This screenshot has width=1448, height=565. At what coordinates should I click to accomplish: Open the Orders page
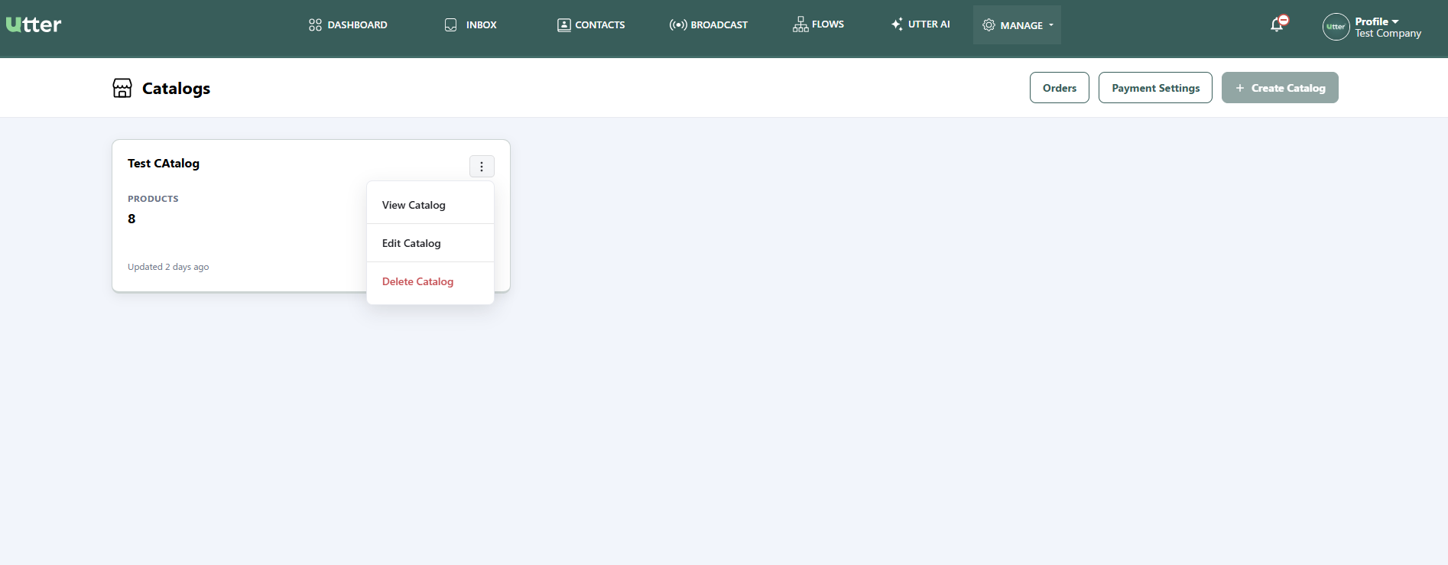pyautogui.click(x=1060, y=88)
